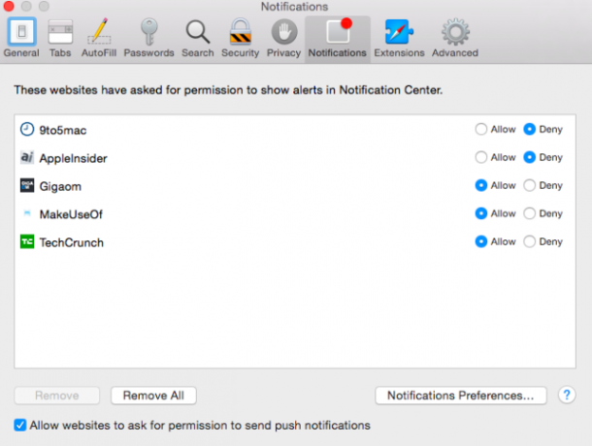This screenshot has height=446, width=592.
Task: Open the Tabs preferences pane
Action: (x=60, y=38)
